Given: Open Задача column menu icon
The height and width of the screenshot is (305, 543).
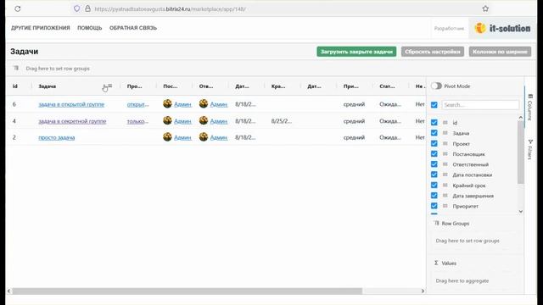Looking at the screenshot, I should click(x=109, y=86).
